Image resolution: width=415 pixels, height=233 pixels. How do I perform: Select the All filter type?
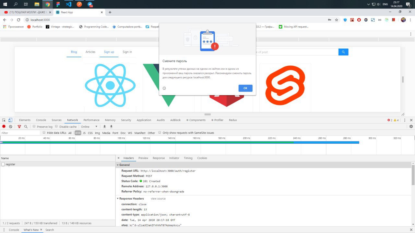(x=70, y=133)
